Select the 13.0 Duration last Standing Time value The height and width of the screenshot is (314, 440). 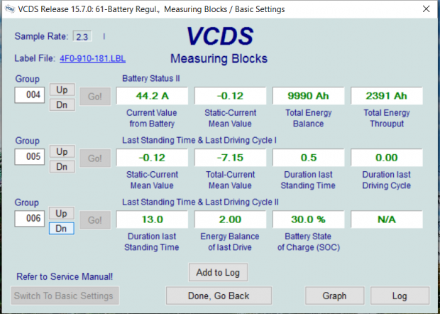[152, 220]
